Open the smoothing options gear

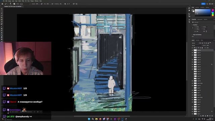click(x=65, y=4)
